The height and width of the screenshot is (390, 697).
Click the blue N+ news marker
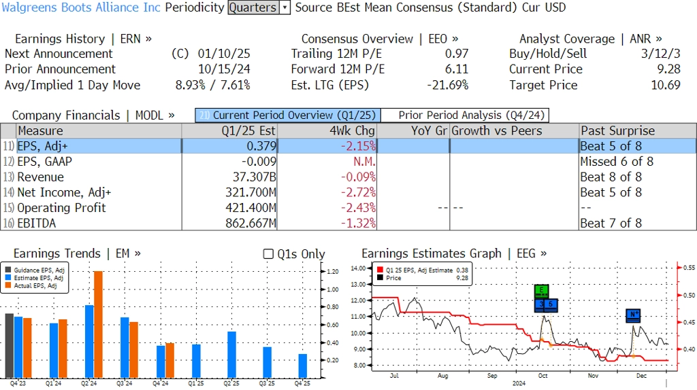coord(633,315)
